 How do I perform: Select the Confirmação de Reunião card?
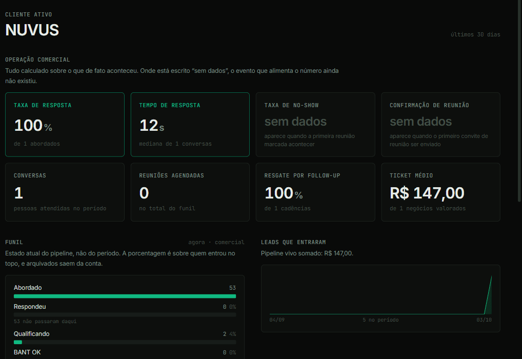[x=440, y=125]
